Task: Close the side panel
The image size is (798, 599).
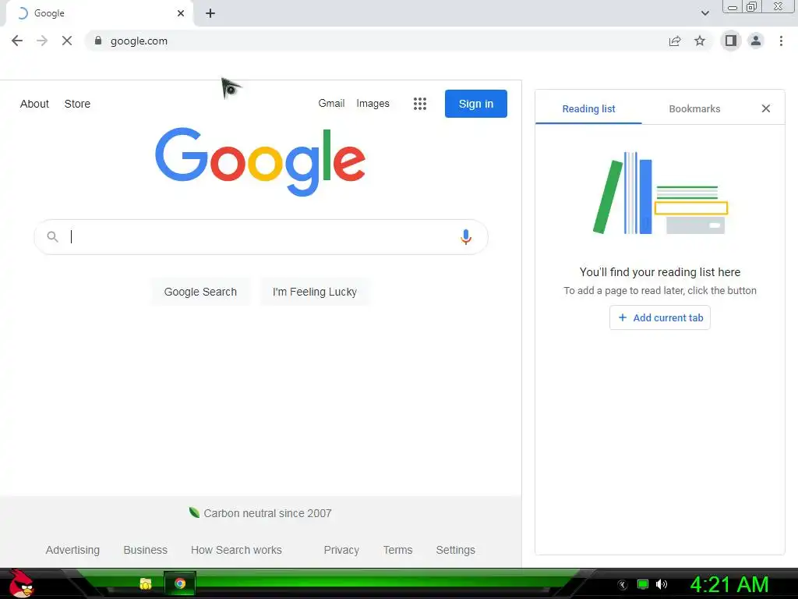Action: pyautogui.click(x=765, y=108)
